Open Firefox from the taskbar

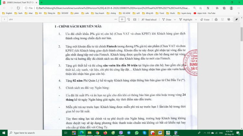click(105, 133)
